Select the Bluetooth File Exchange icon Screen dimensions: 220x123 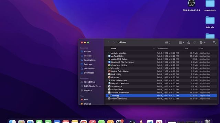tap(109, 62)
